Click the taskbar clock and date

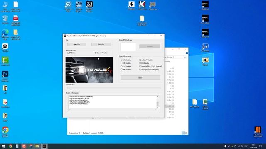point(253,146)
